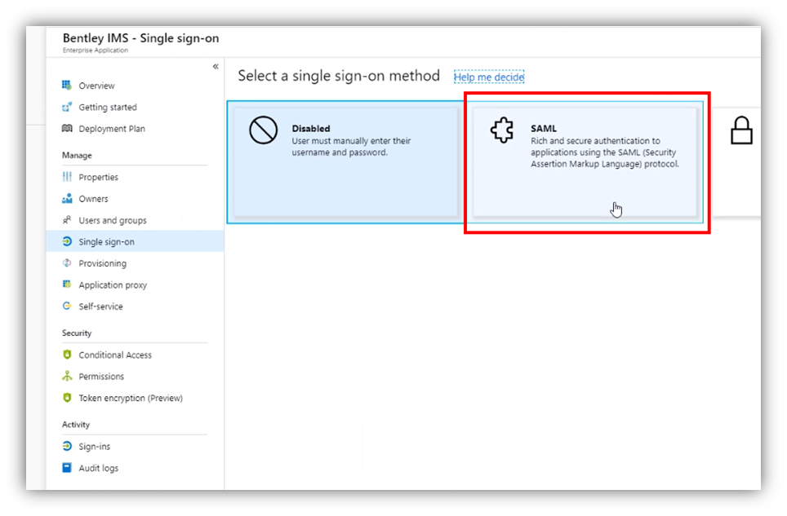Screen dimensions: 787x516
Task: Open the Properties page
Action: 135,177
